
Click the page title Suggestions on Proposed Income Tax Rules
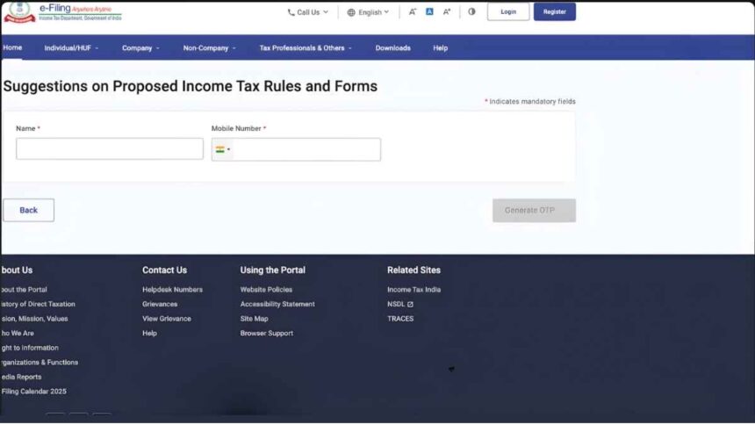191,86
